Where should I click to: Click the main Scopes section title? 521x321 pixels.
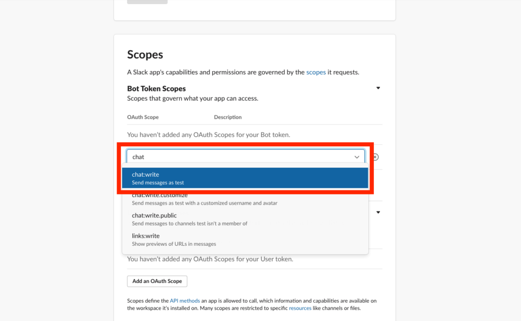tap(145, 55)
